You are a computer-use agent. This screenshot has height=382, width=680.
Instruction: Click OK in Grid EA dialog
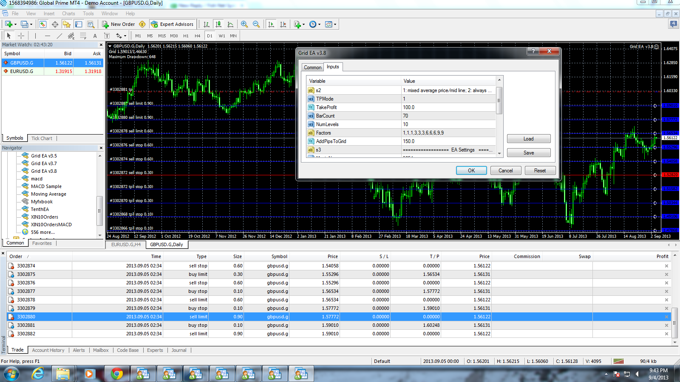[x=471, y=171]
